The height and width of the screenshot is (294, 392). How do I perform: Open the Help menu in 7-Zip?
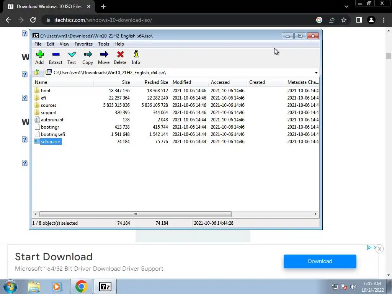coord(119,44)
